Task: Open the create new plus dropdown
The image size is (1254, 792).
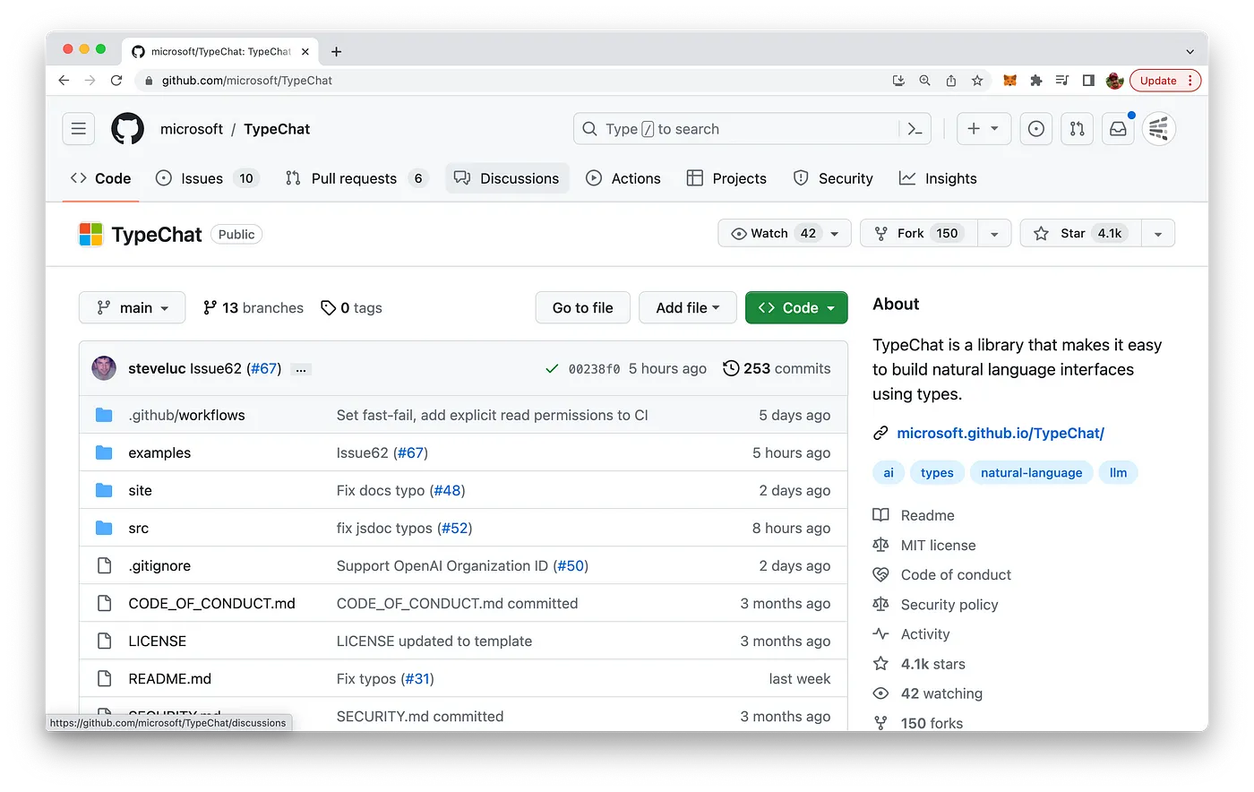Action: pos(983,129)
